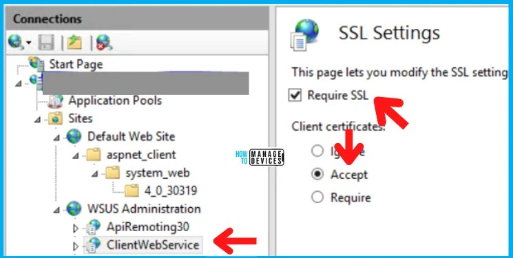Image resolution: width=513 pixels, height=258 pixels.
Task: Select Default Web Site label
Action: (132, 136)
